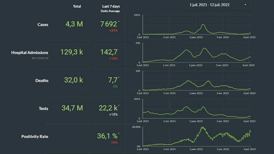
Task: Select the Cases row label
Action: [43, 25]
